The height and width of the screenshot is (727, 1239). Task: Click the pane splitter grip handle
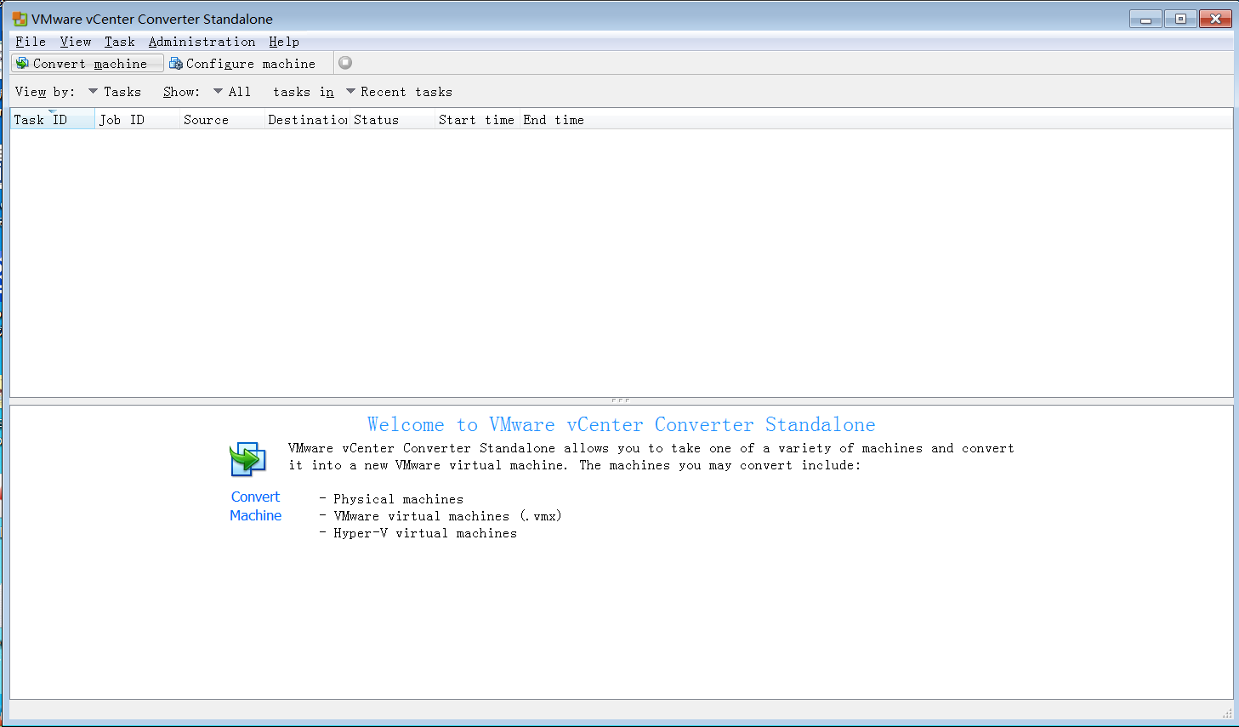click(x=621, y=400)
